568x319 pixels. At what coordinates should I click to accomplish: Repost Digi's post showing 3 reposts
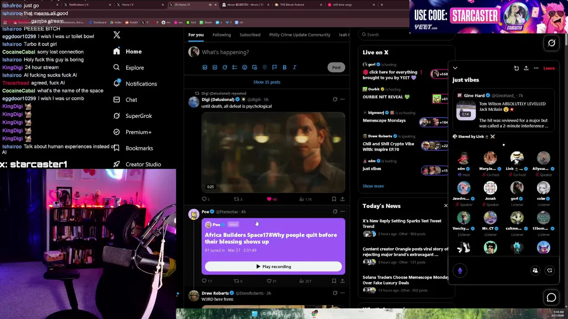click(238, 199)
